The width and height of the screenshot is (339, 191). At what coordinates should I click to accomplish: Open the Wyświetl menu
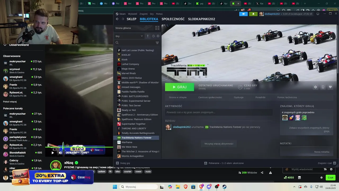click(x=132, y=14)
